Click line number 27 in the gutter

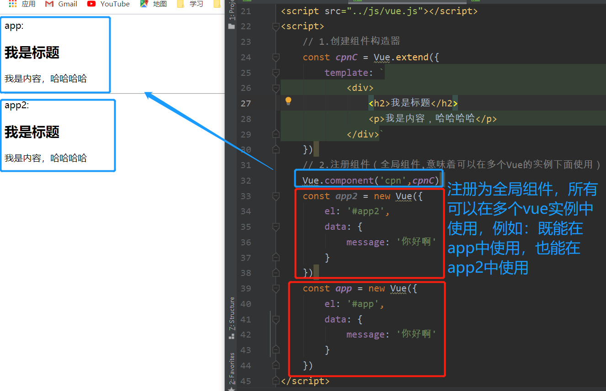tap(246, 104)
